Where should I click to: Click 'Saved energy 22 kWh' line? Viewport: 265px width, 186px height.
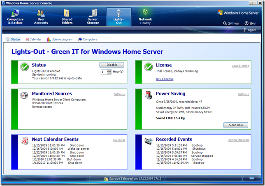tap(184, 112)
